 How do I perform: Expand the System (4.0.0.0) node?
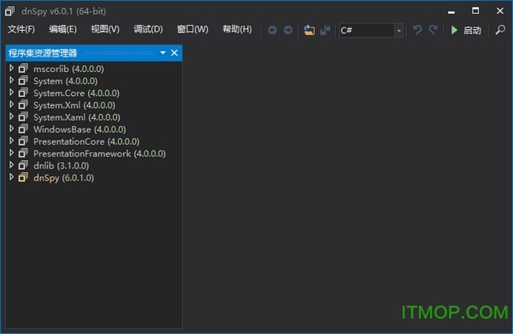[x=11, y=81]
